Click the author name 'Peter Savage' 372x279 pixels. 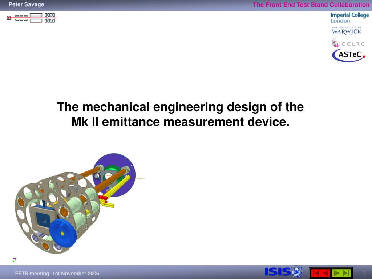(x=26, y=4)
